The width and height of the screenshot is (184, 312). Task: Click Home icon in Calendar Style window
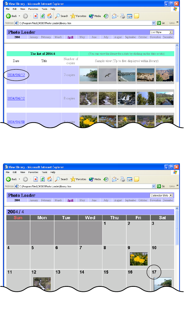(50, 179)
